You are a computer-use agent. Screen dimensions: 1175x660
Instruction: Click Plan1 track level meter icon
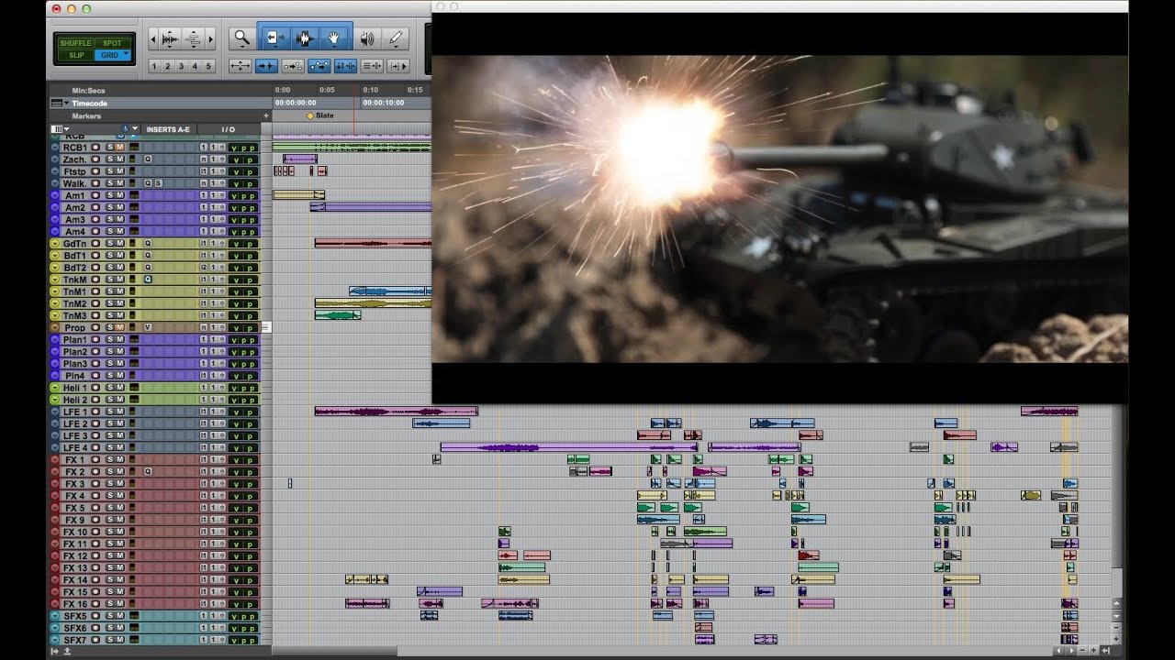point(133,339)
